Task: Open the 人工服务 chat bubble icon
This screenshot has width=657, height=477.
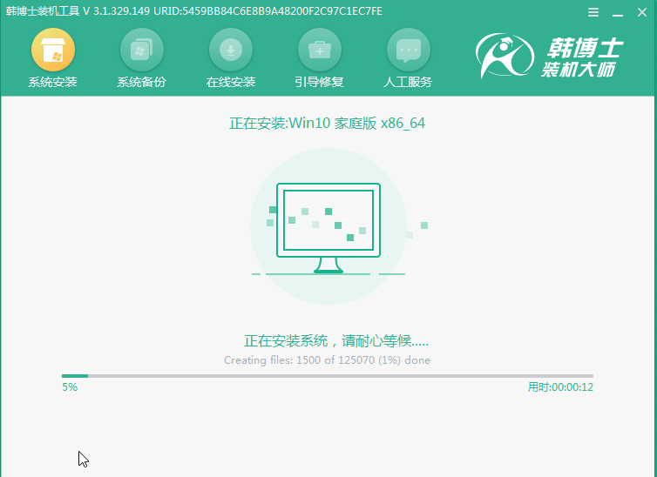Action: click(408, 50)
